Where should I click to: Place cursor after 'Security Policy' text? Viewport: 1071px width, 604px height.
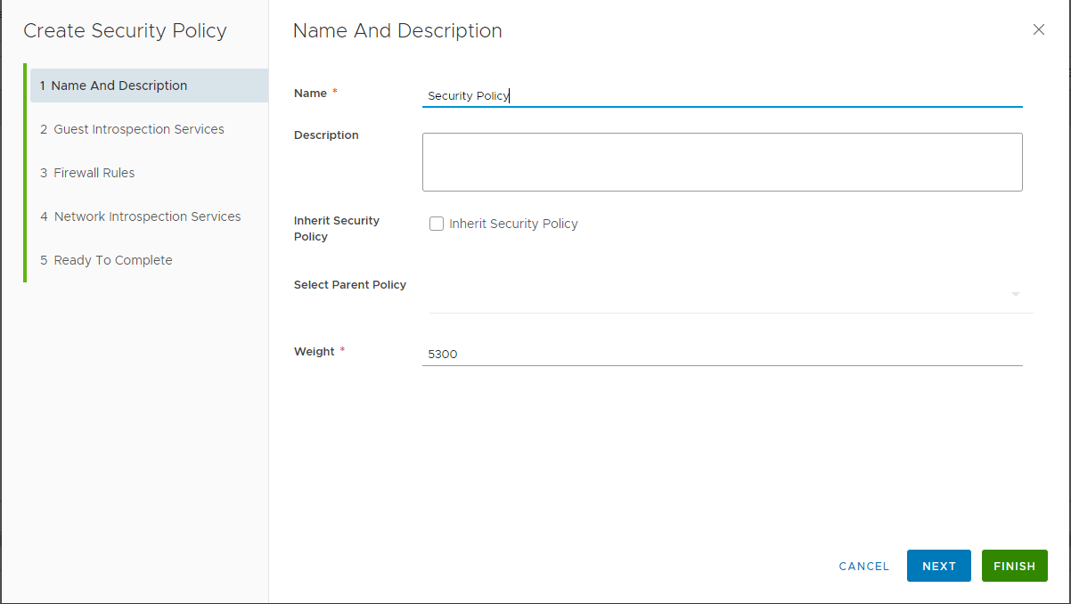coord(510,94)
